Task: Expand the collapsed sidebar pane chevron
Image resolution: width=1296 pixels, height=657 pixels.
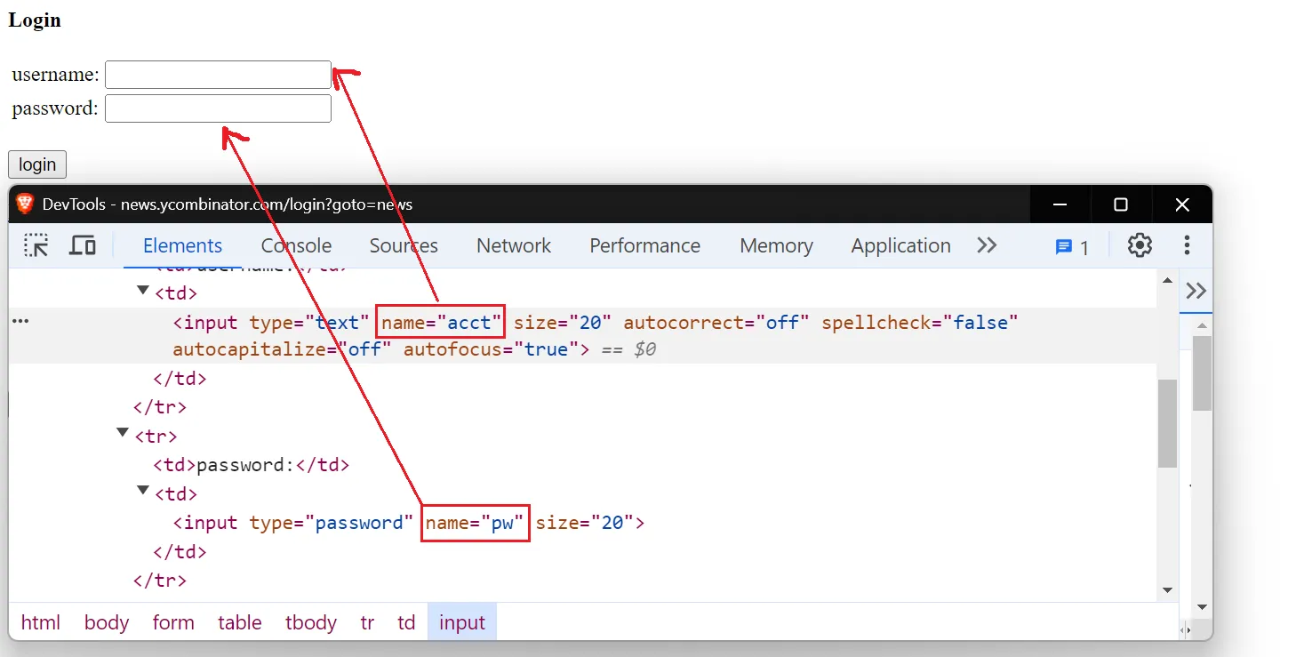Action: 1196,291
